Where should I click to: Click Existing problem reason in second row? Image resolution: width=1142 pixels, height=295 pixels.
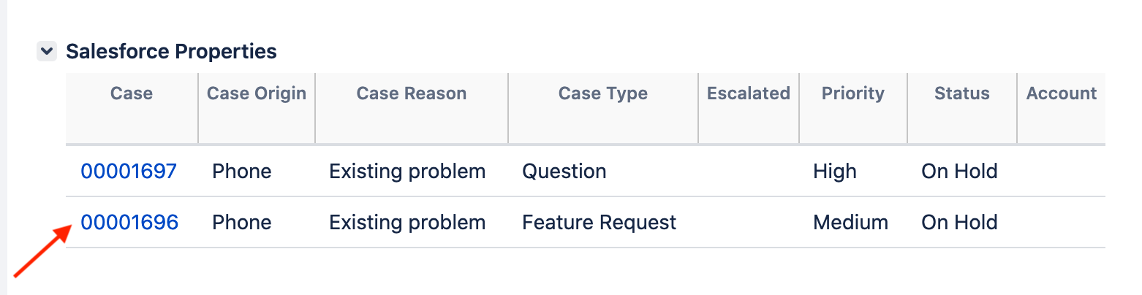[407, 223]
